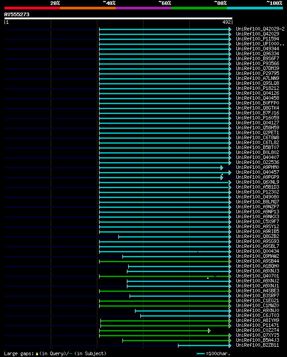The image size is (287, 357).
Task: Click the short green alignment bar of UniRef100_C0Z2T4
Action: 155,331
